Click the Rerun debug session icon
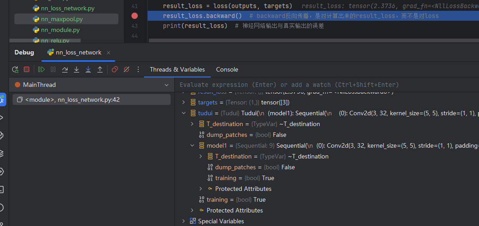The width and height of the screenshot is (479, 226). point(15,70)
